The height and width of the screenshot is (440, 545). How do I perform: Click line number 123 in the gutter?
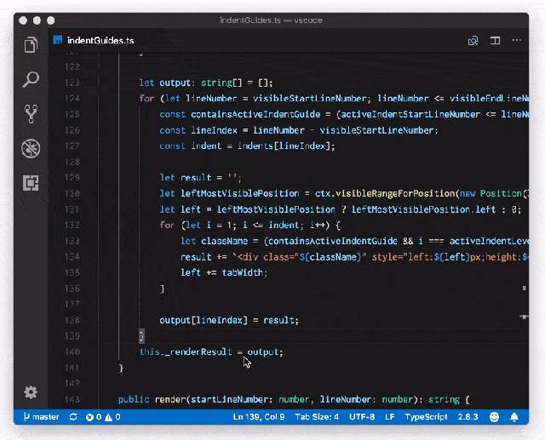click(x=72, y=83)
